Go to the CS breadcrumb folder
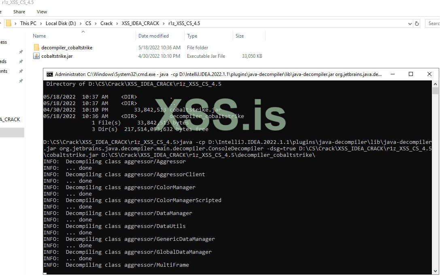 click(x=88, y=23)
